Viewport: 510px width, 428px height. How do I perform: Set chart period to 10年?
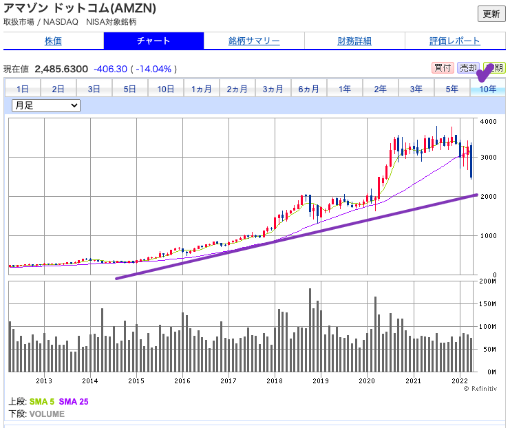pyautogui.click(x=488, y=89)
